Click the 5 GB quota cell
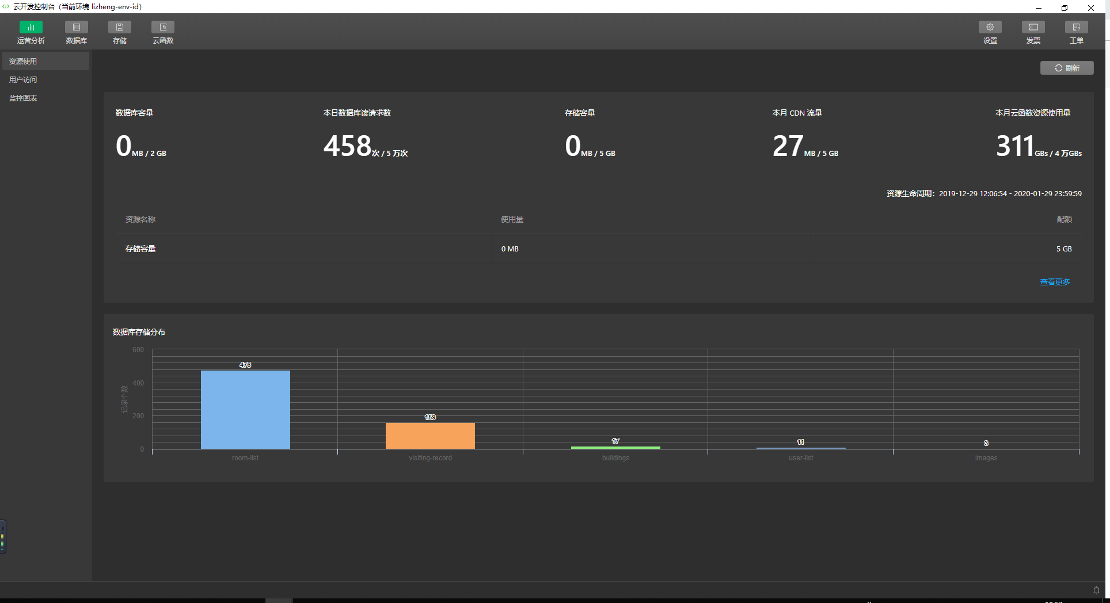This screenshot has height=603, width=1110. [x=1064, y=249]
